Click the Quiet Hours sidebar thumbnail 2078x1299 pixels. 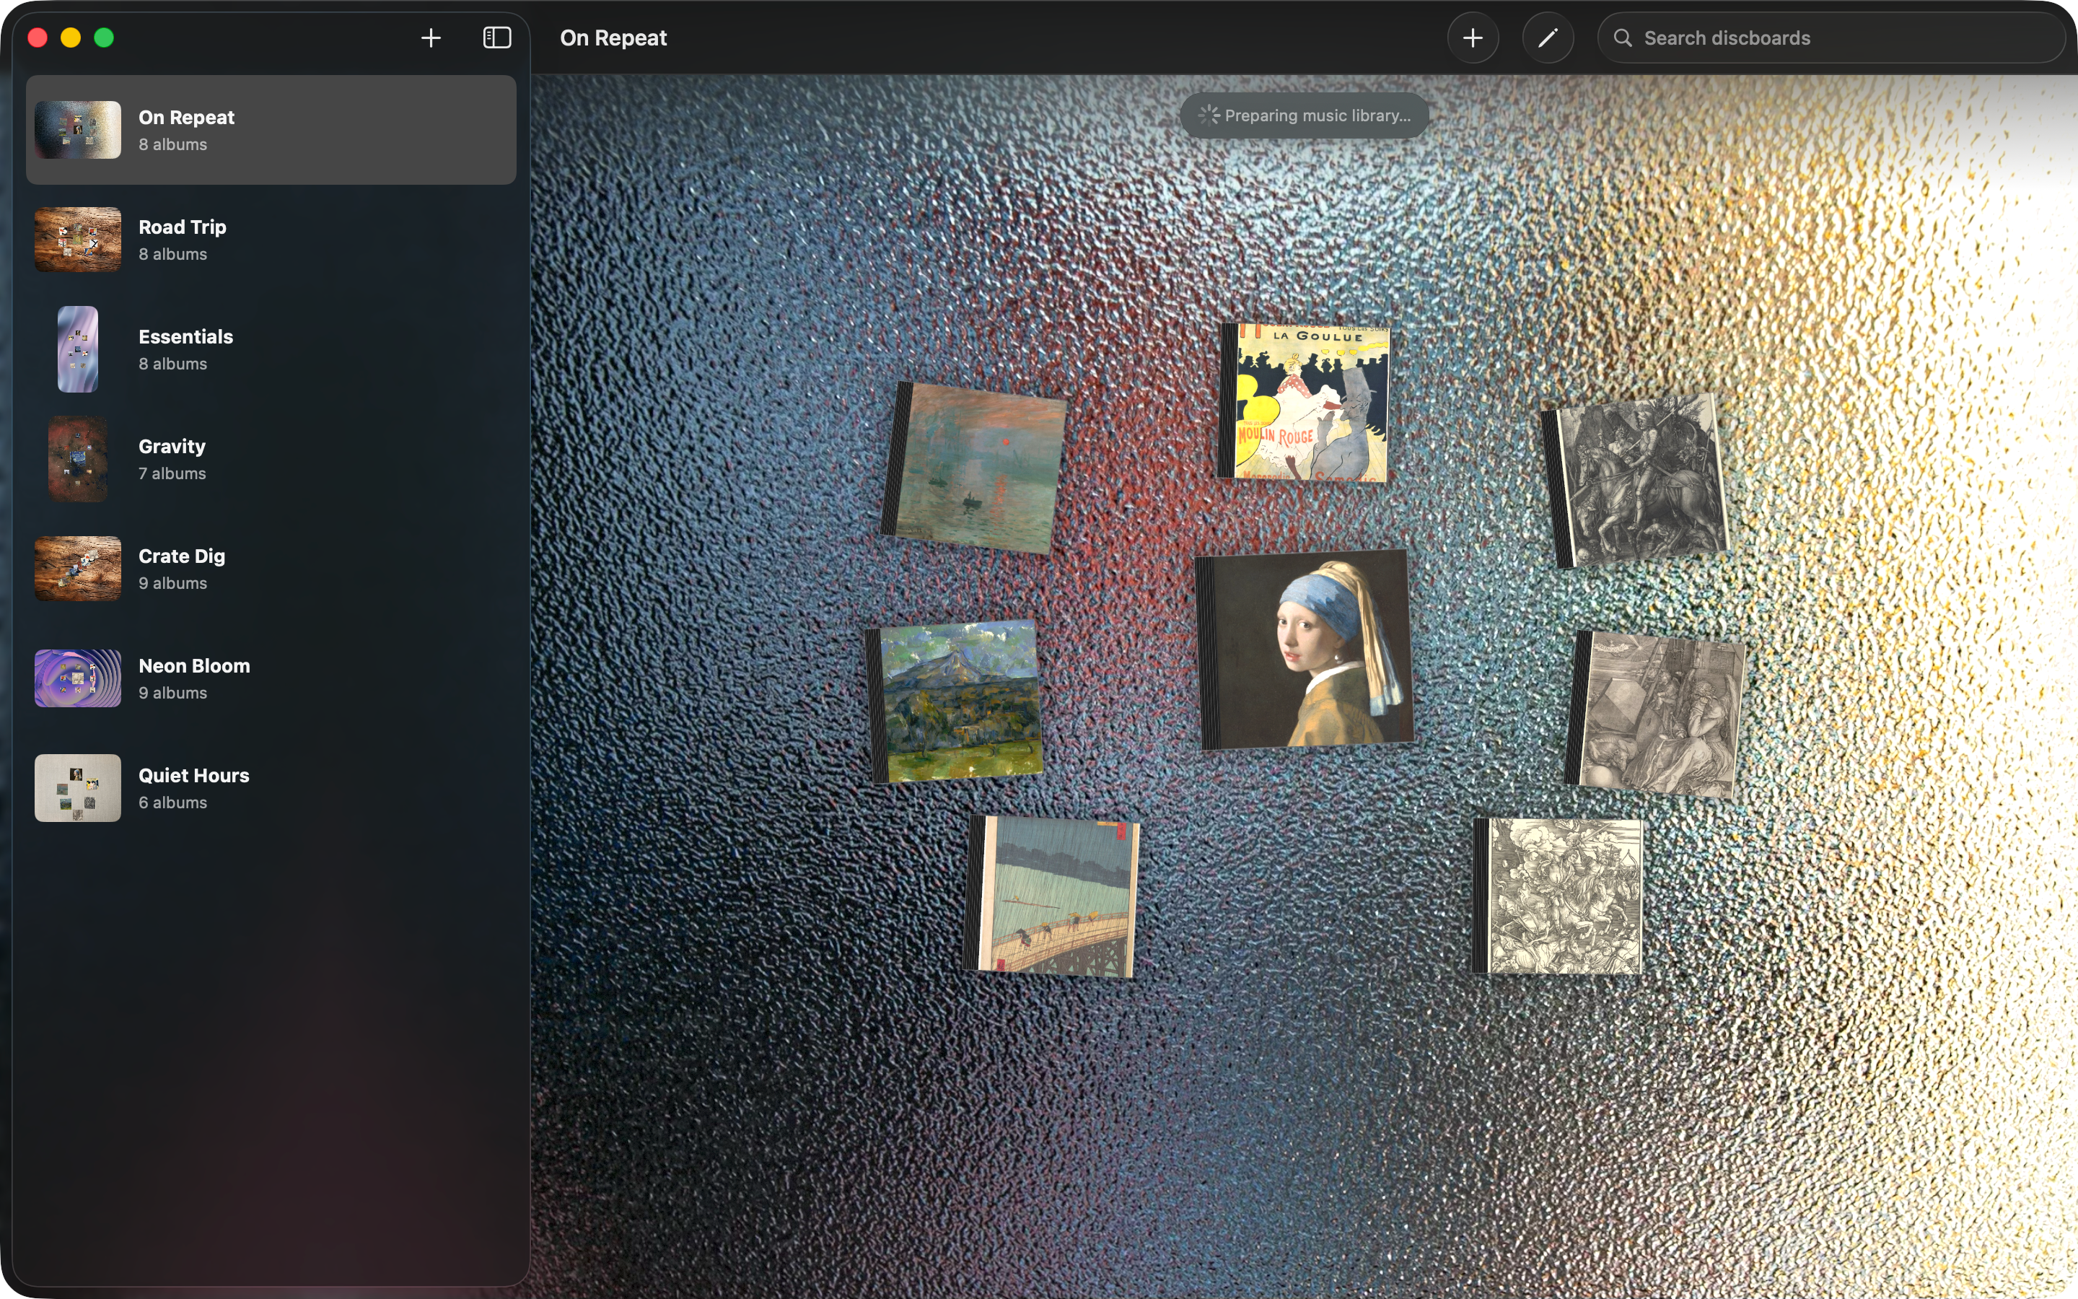point(77,788)
